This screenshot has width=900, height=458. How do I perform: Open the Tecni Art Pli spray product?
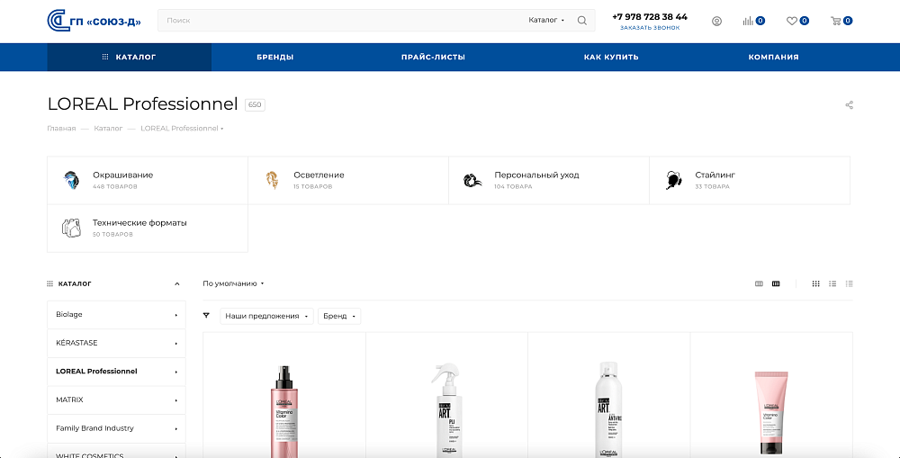[x=446, y=409]
